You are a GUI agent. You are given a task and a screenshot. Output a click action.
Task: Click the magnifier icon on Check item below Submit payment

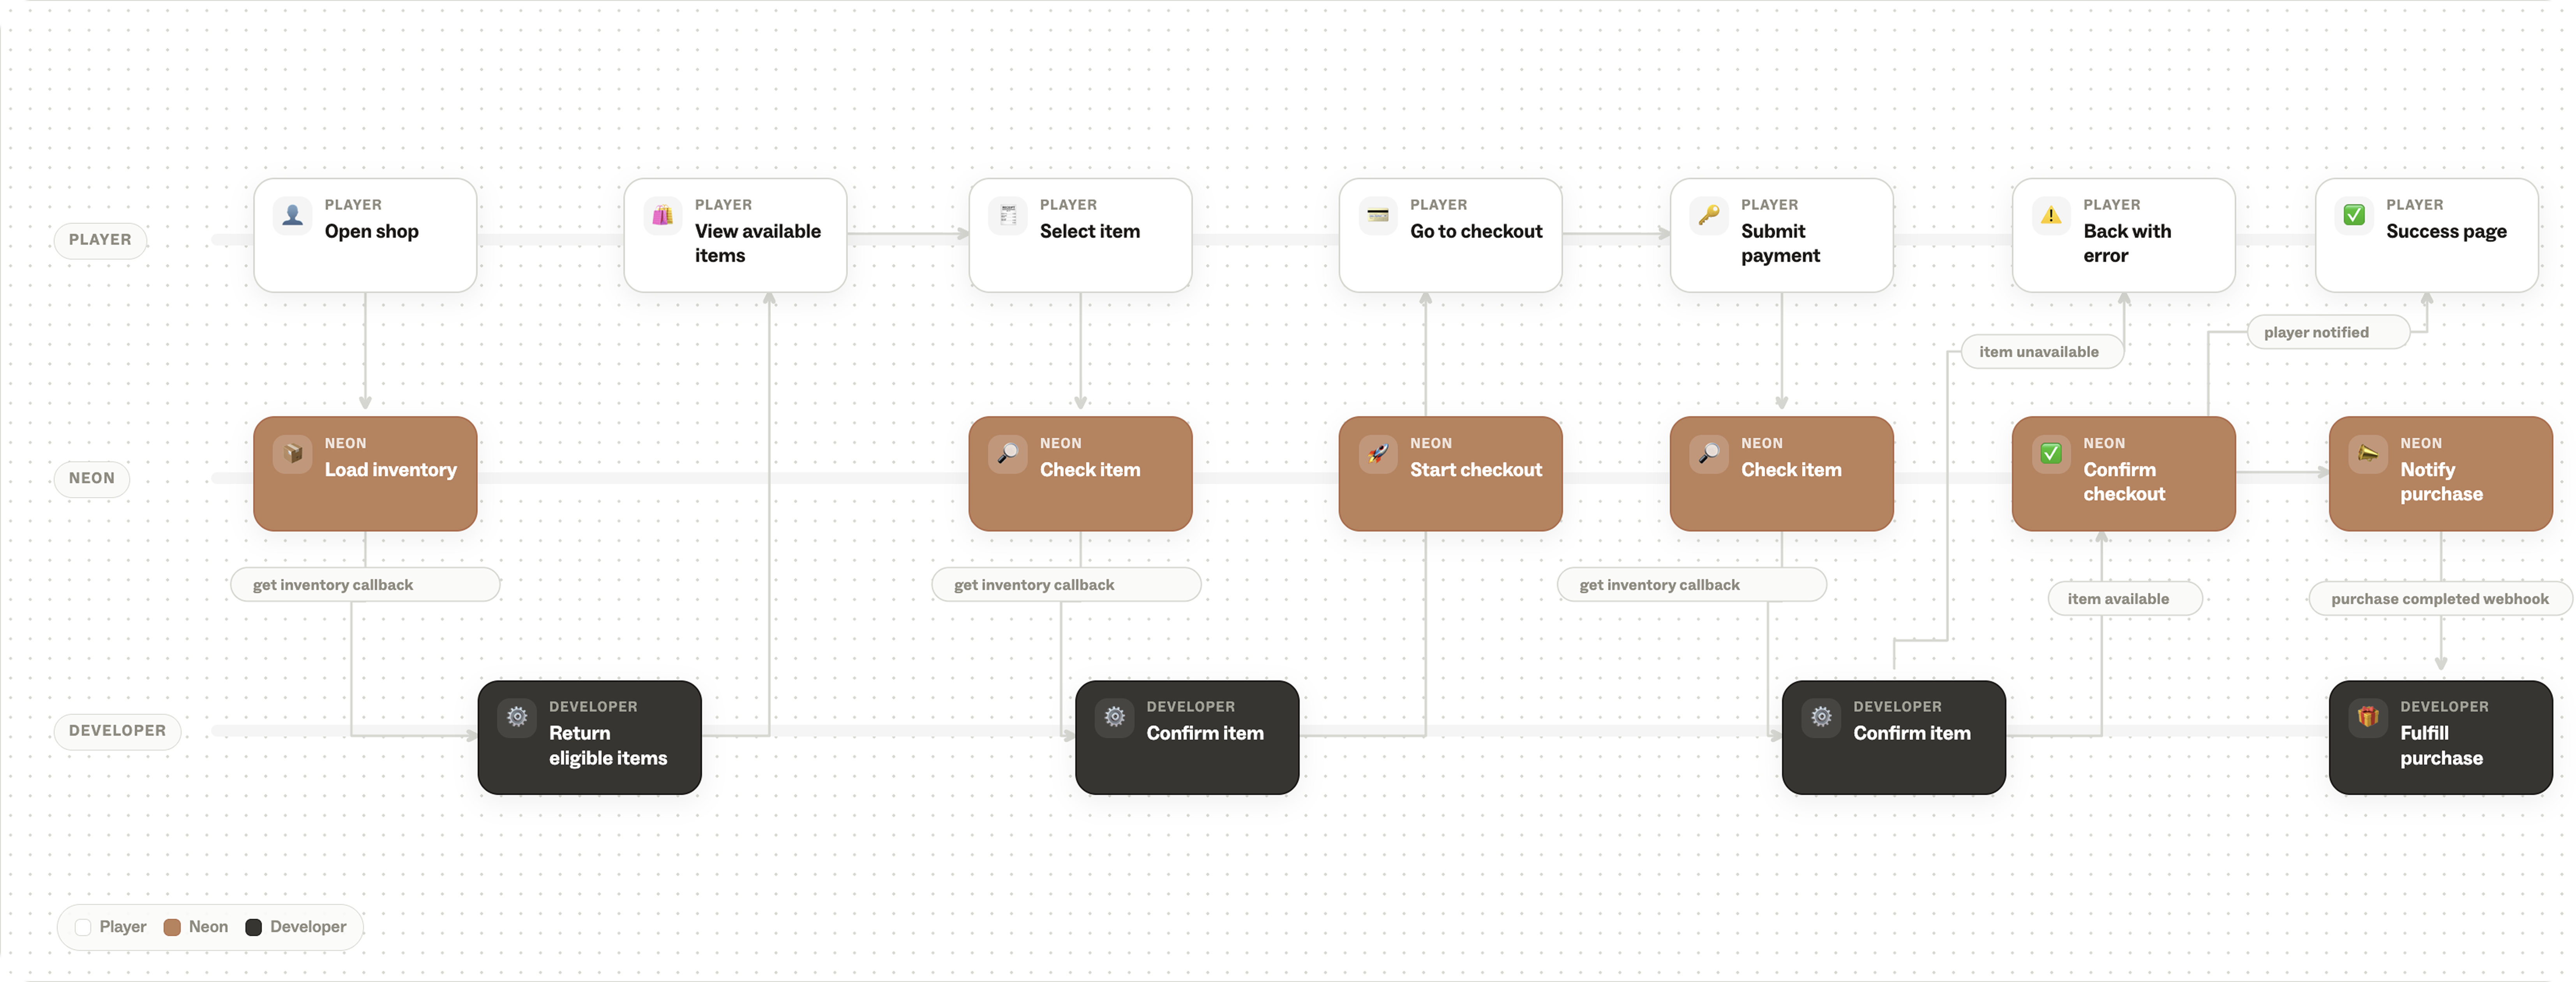(x=1709, y=454)
